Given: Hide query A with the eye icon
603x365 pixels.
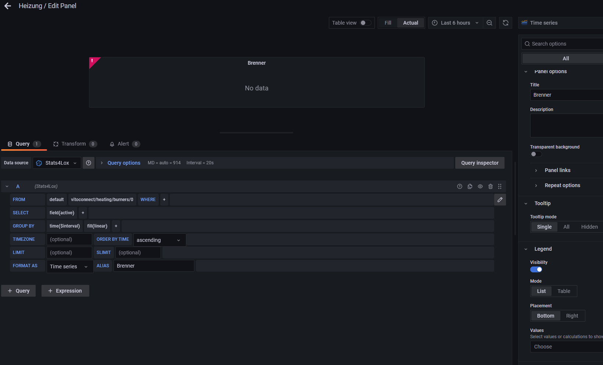Looking at the screenshot, I should [x=480, y=186].
